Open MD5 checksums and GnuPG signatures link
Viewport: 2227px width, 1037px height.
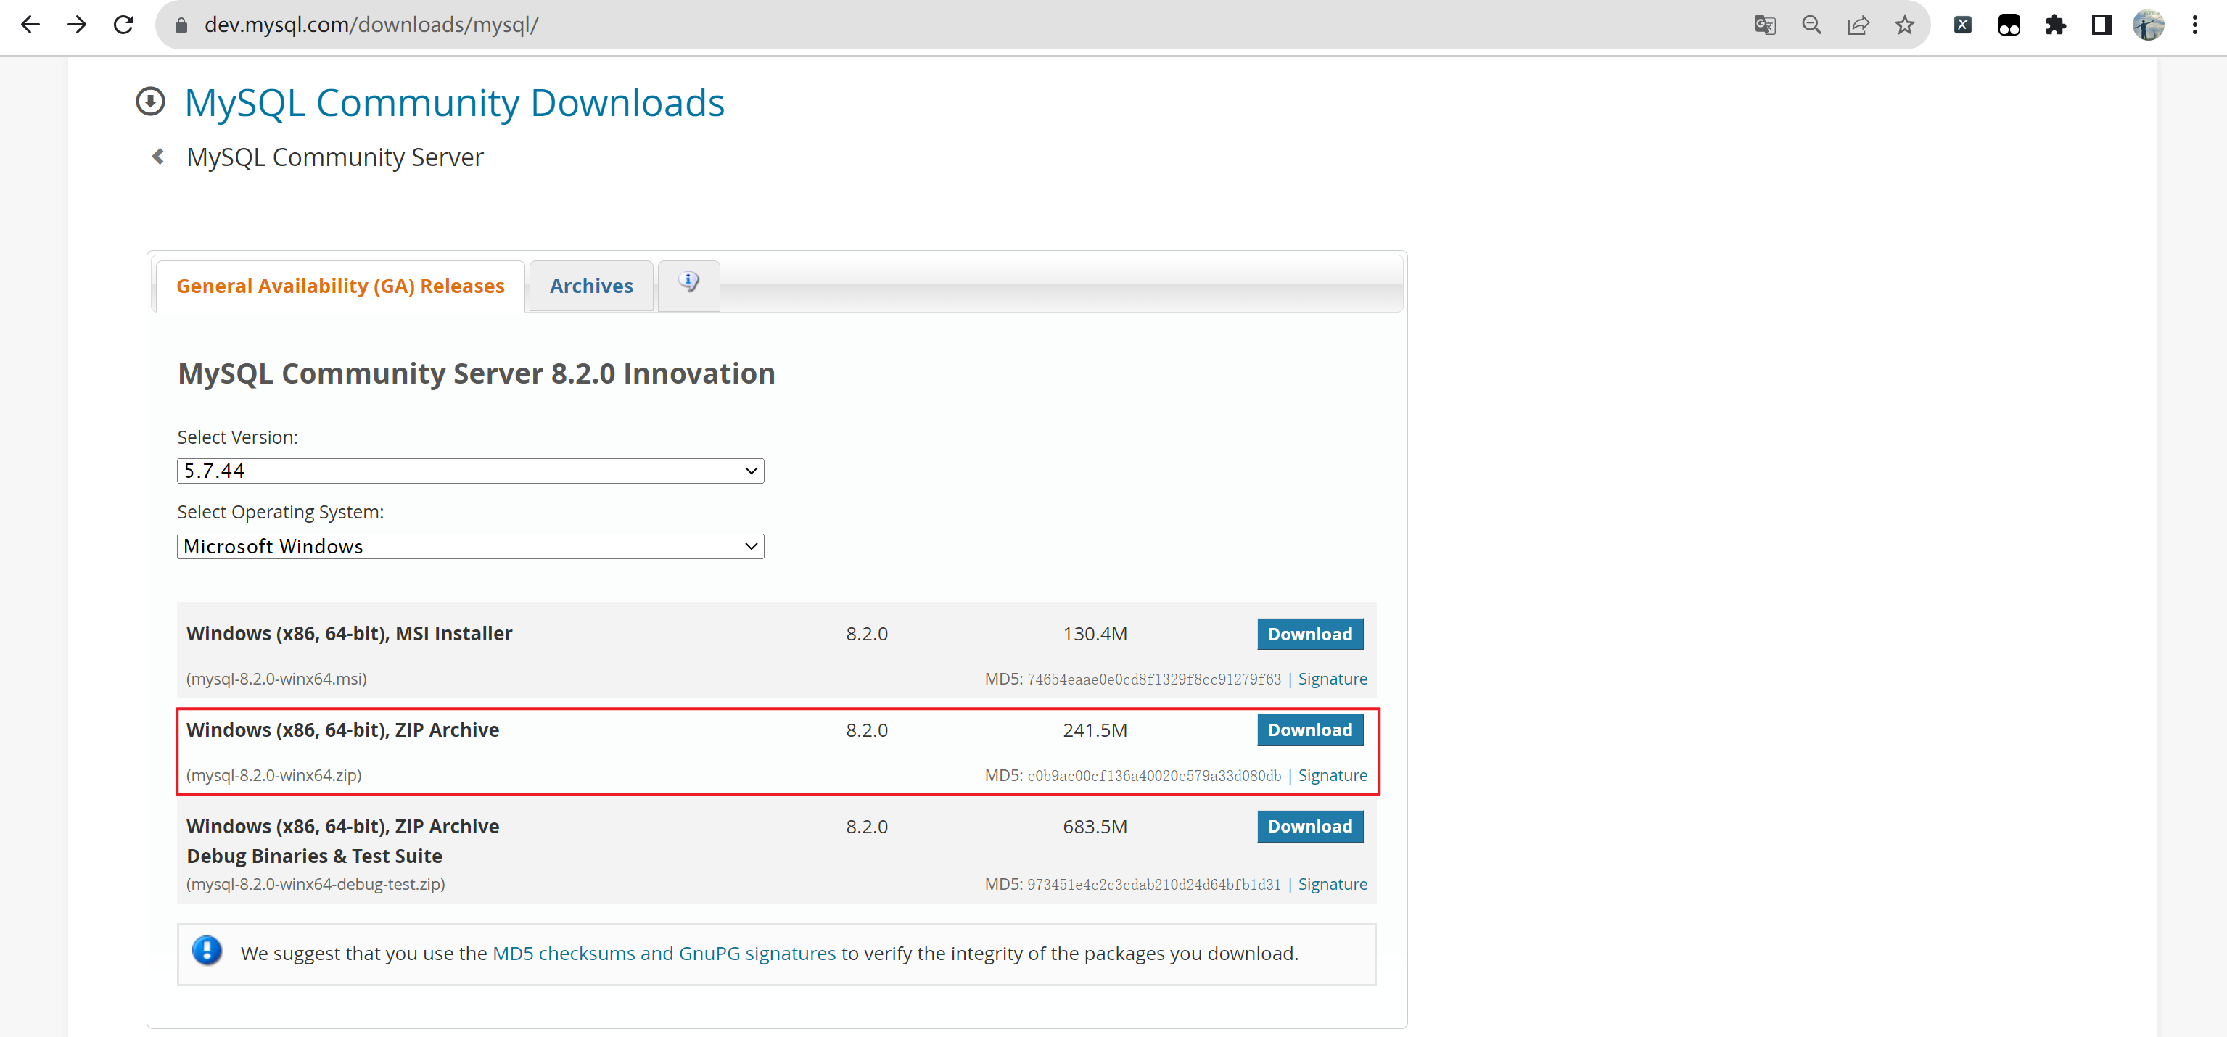[x=663, y=953]
